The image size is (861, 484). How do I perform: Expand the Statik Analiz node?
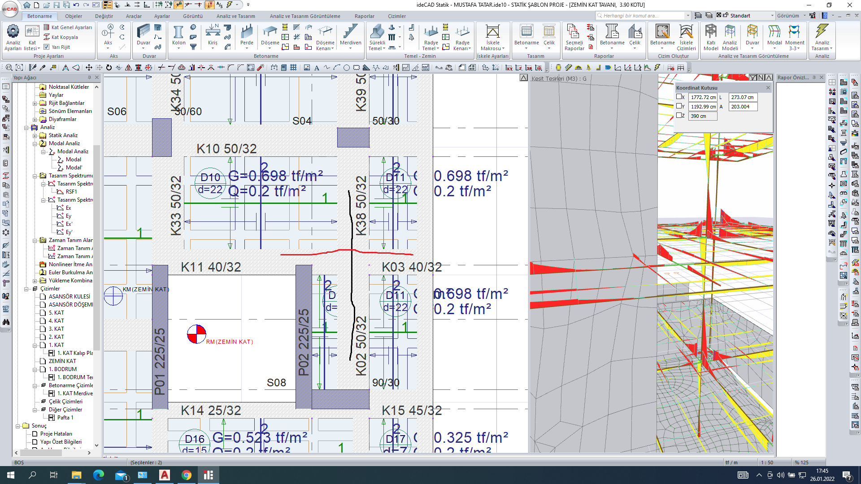point(35,135)
